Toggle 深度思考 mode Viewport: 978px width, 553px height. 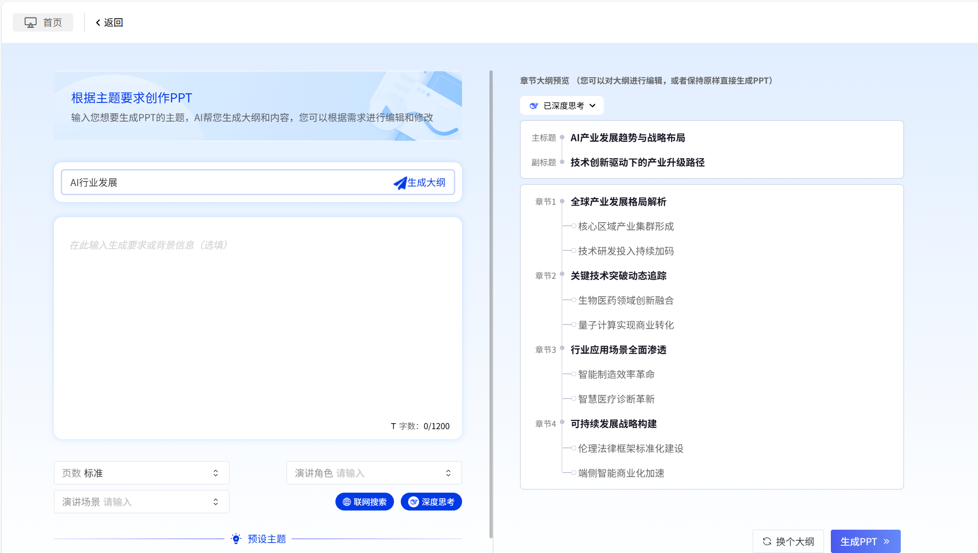431,501
